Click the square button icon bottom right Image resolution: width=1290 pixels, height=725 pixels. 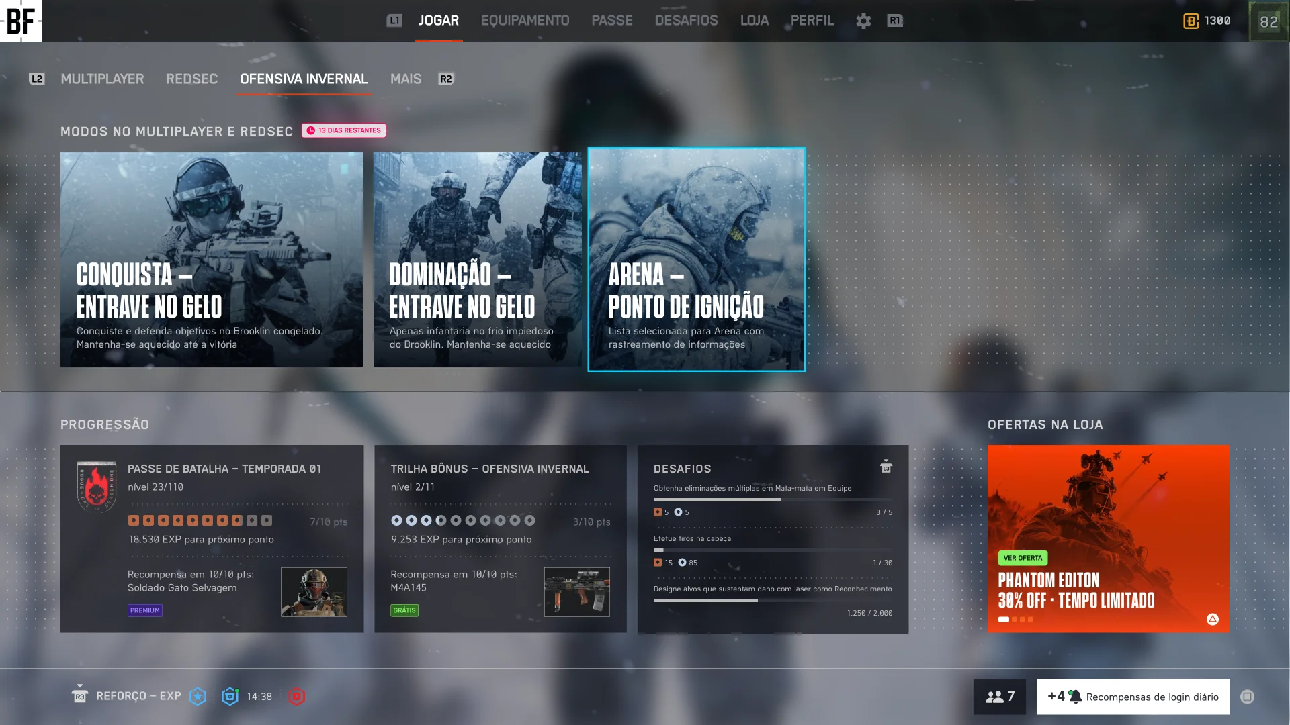pos(1247,696)
